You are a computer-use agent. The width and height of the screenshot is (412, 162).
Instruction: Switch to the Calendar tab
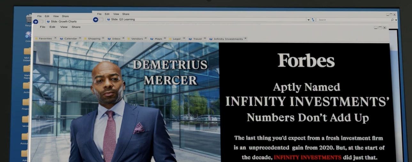coord(71,39)
